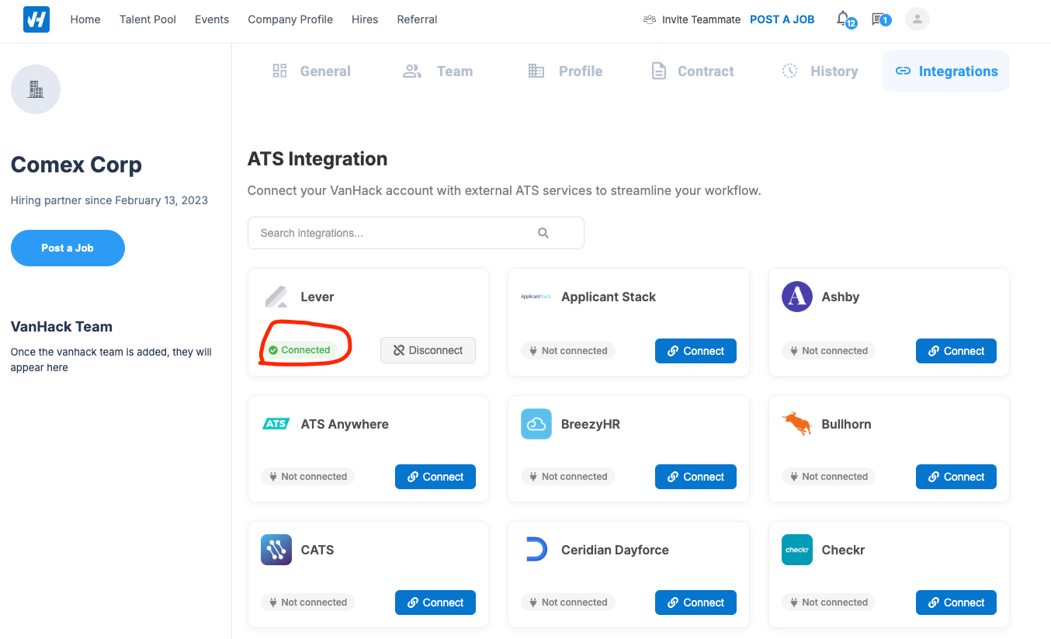Click the CATS logo icon

click(x=276, y=550)
